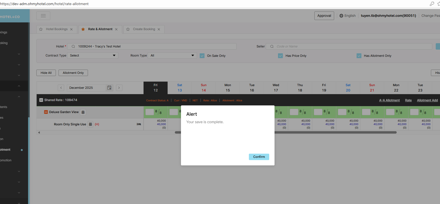Click the allotment input under Fri 12
Image resolution: width=440 pixels, height=204 pixels.
[x=150, y=112]
